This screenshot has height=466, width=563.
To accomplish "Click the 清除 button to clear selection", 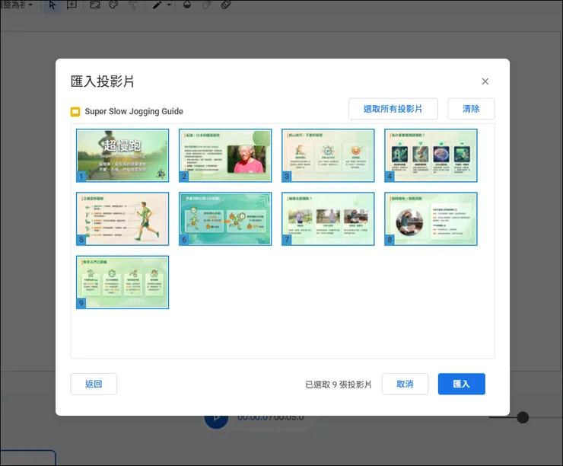I will (x=471, y=109).
